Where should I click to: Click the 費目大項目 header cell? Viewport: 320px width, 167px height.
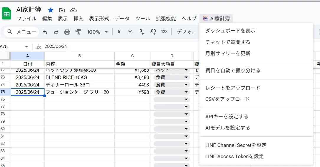coord(172,64)
